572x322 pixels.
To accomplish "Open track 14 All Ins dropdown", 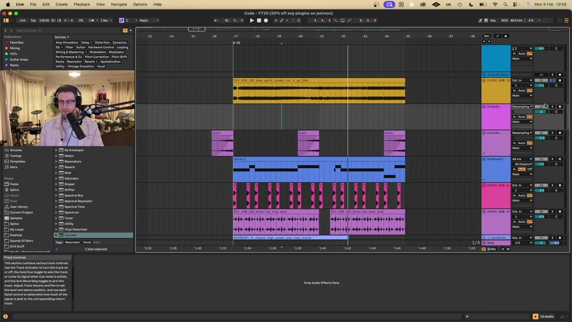I will pos(522,159).
